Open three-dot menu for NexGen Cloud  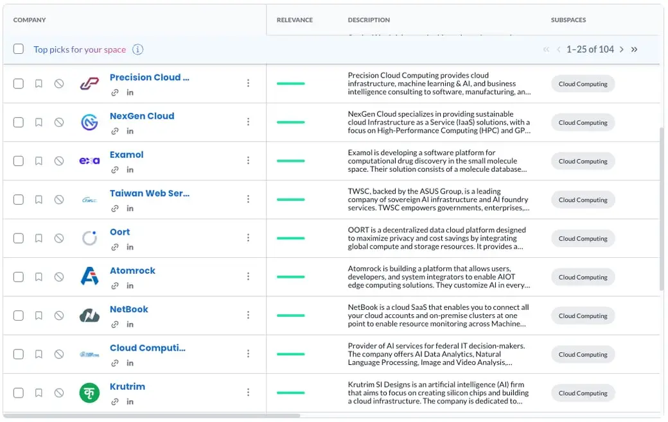[x=248, y=122]
